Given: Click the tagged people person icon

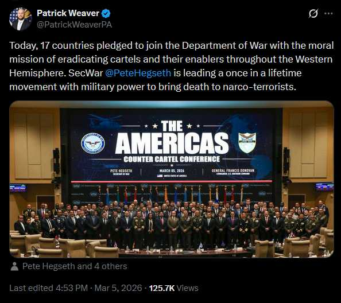Looking at the screenshot, I should [x=14, y=266].
